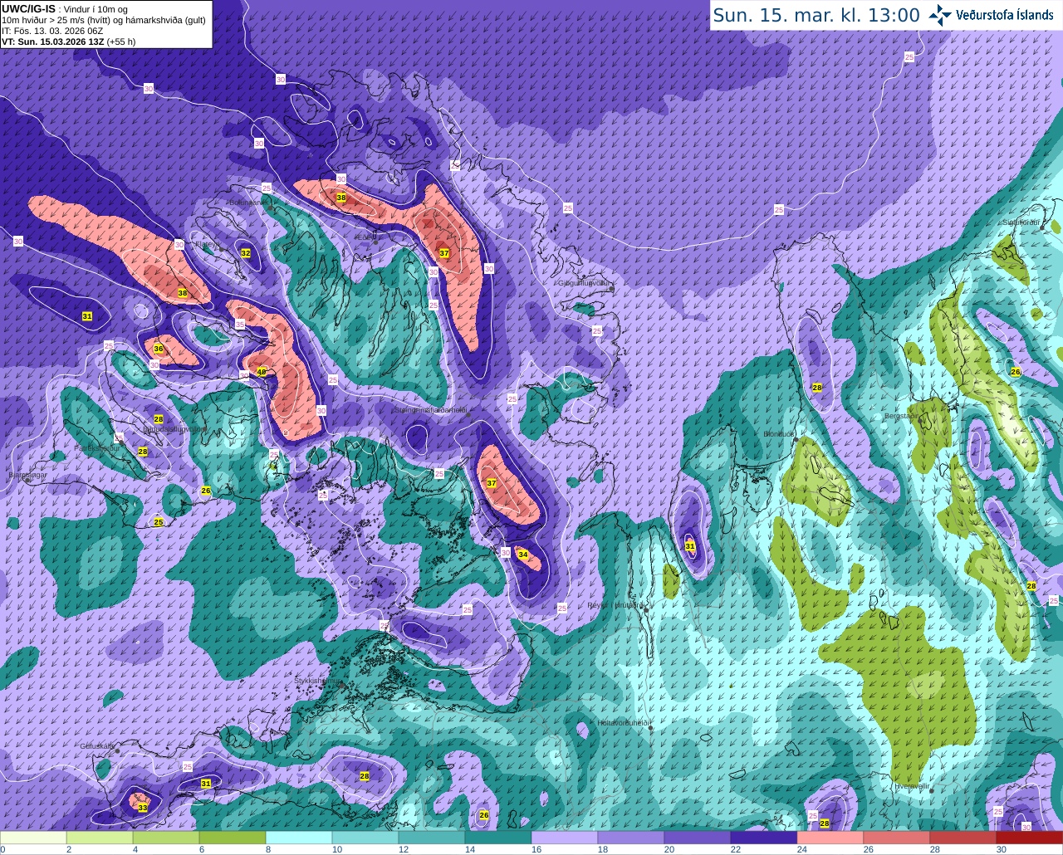The width and height of the screenshot is (1063, 855).
Task: Click the Gufuskálar station label
Action: point(96,745)
